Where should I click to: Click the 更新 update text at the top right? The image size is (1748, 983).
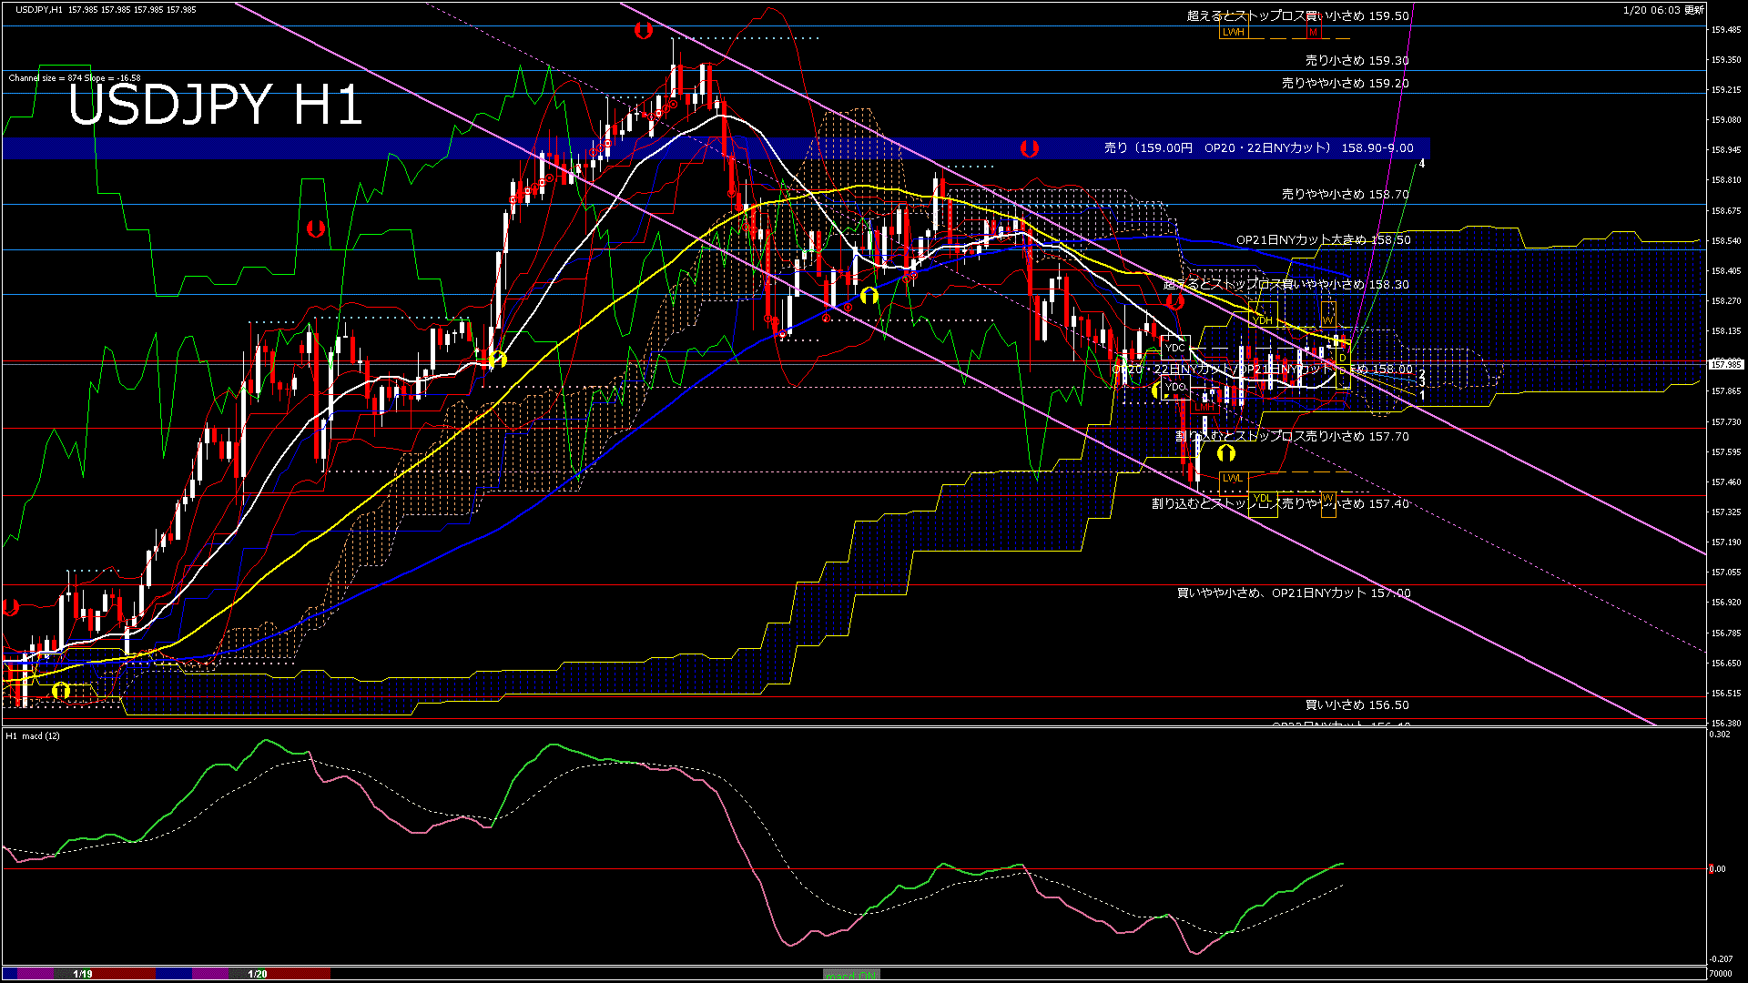click(1693, 10)
